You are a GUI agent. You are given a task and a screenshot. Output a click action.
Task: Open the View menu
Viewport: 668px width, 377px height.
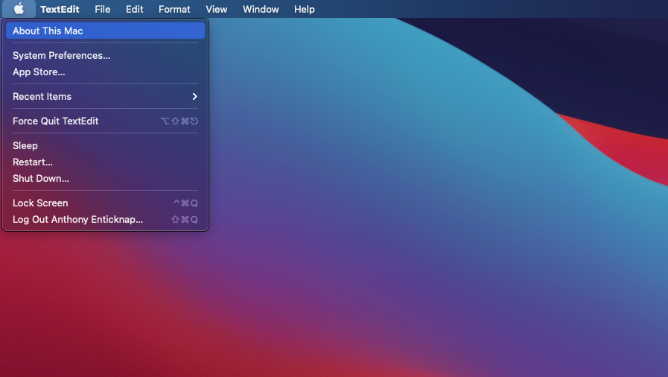[217, 9]
